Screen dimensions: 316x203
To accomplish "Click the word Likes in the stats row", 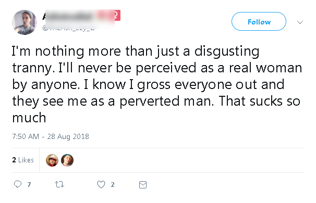I will [26, 160].
